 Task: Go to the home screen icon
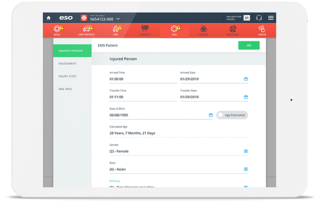coord(49,18)
